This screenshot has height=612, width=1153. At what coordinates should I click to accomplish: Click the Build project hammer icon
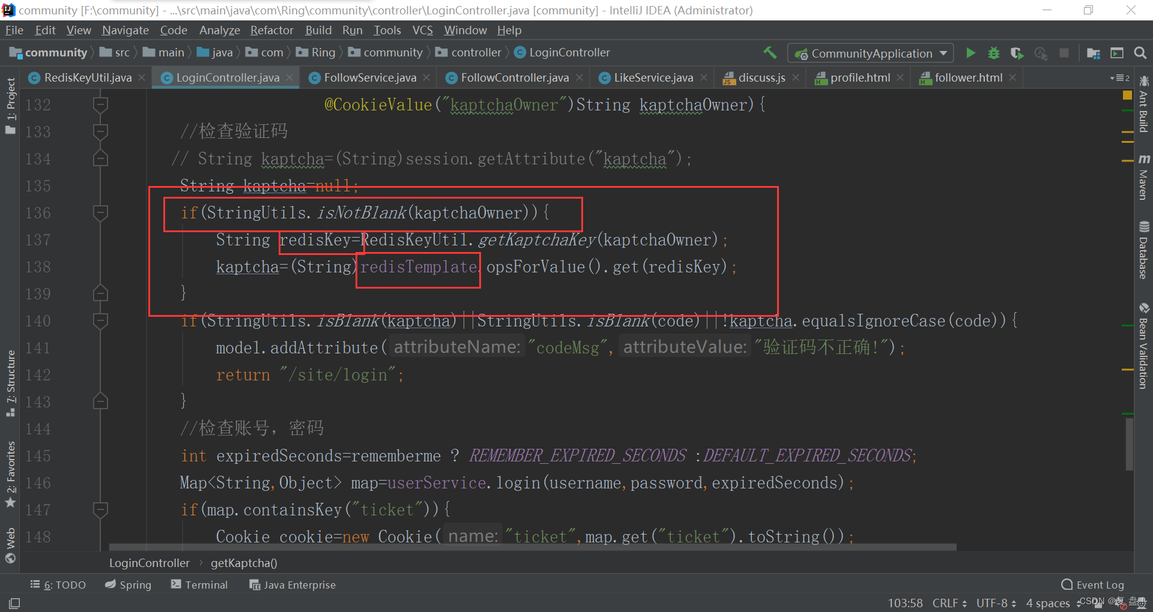coord(770,53)
